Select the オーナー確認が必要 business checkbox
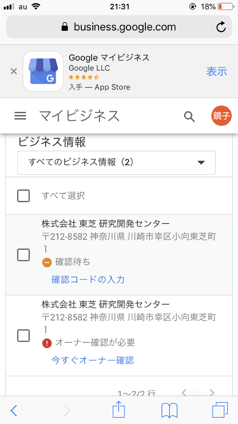This screenshot has height=424, width=238. coord(24,335)
